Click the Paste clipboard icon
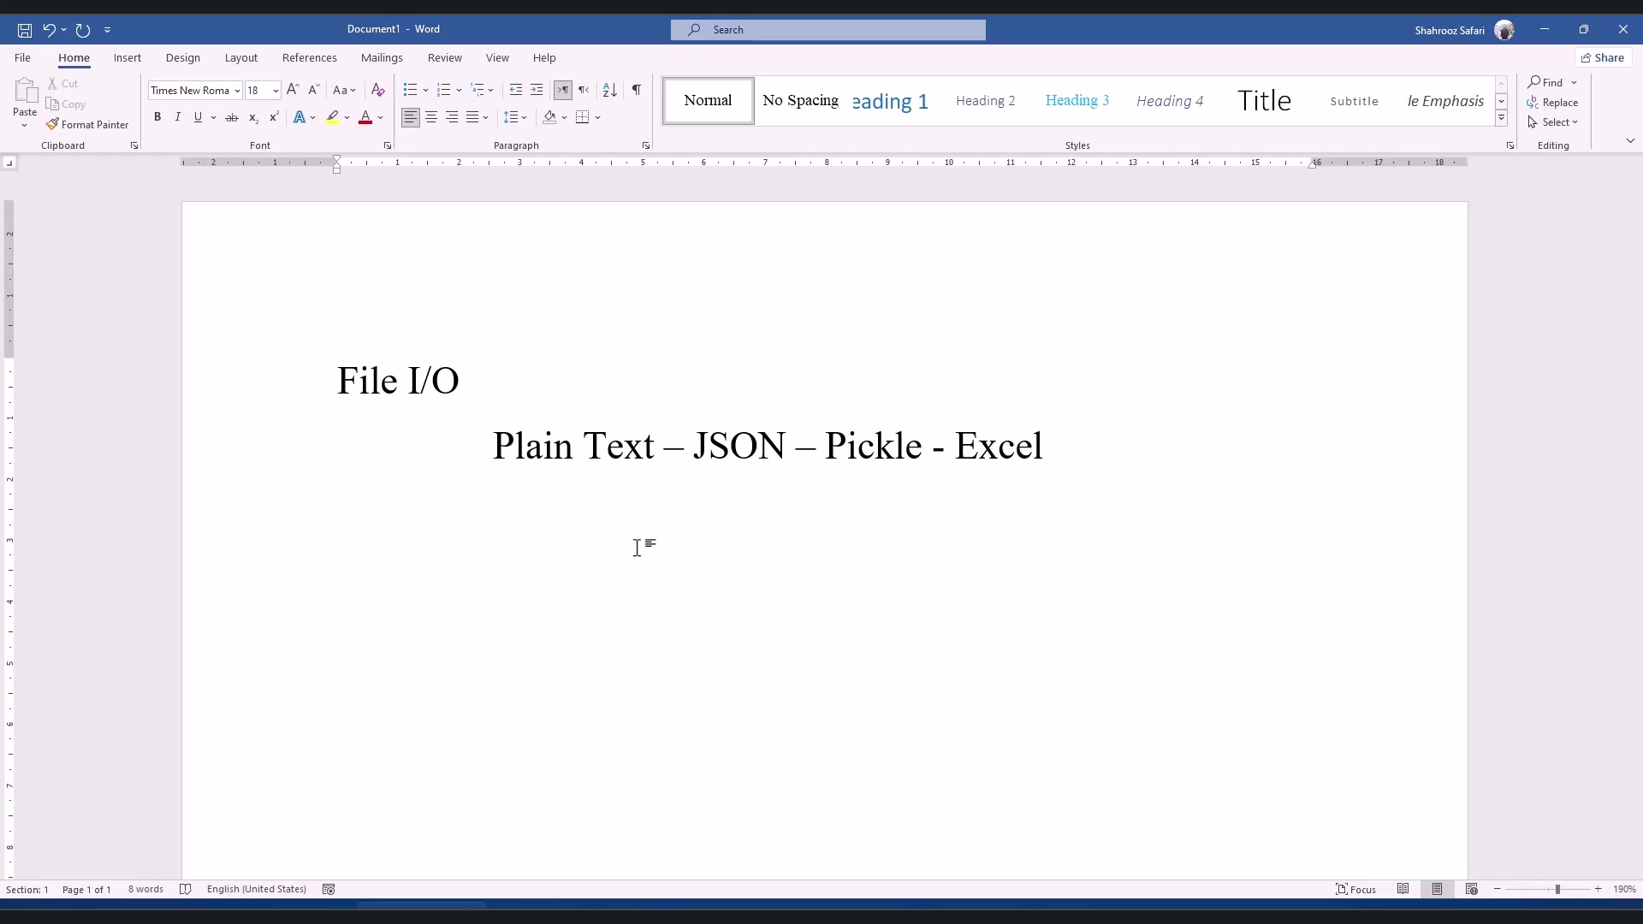 tap(26, 91)
